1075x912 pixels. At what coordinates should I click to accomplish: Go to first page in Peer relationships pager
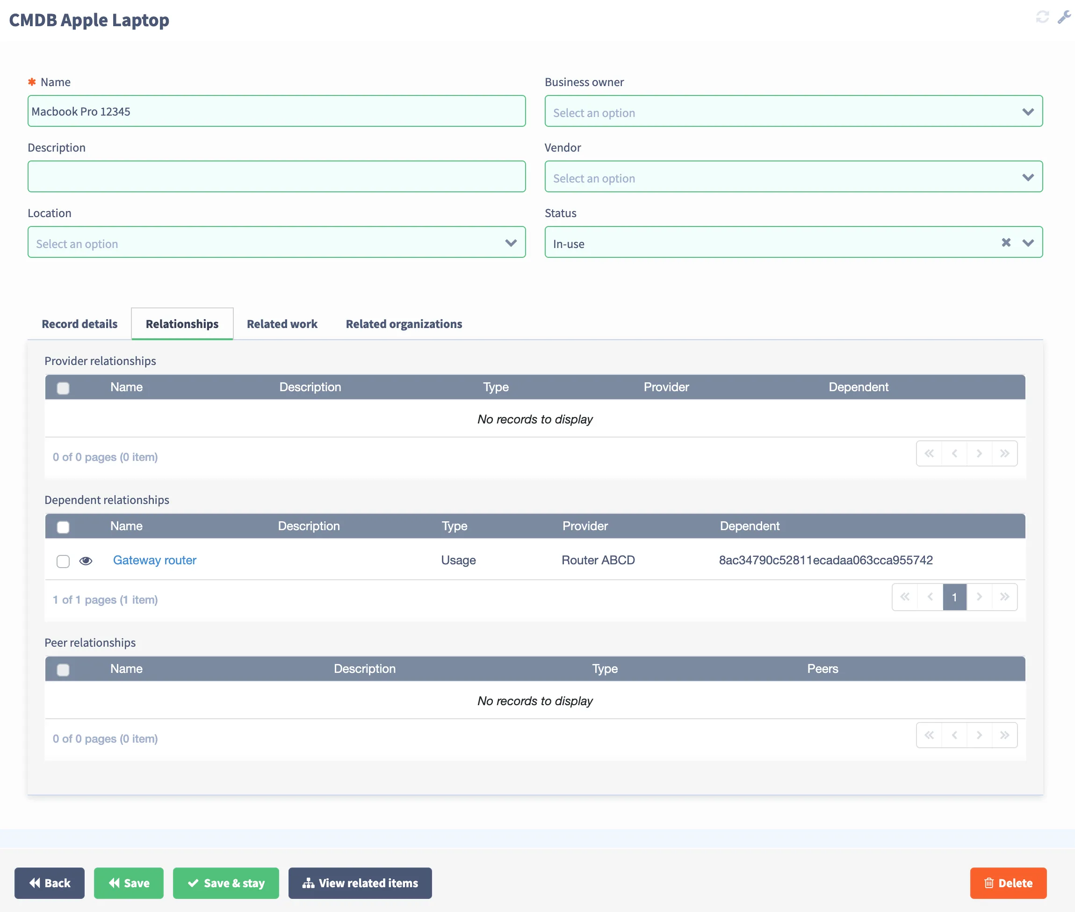click(929, 735)
